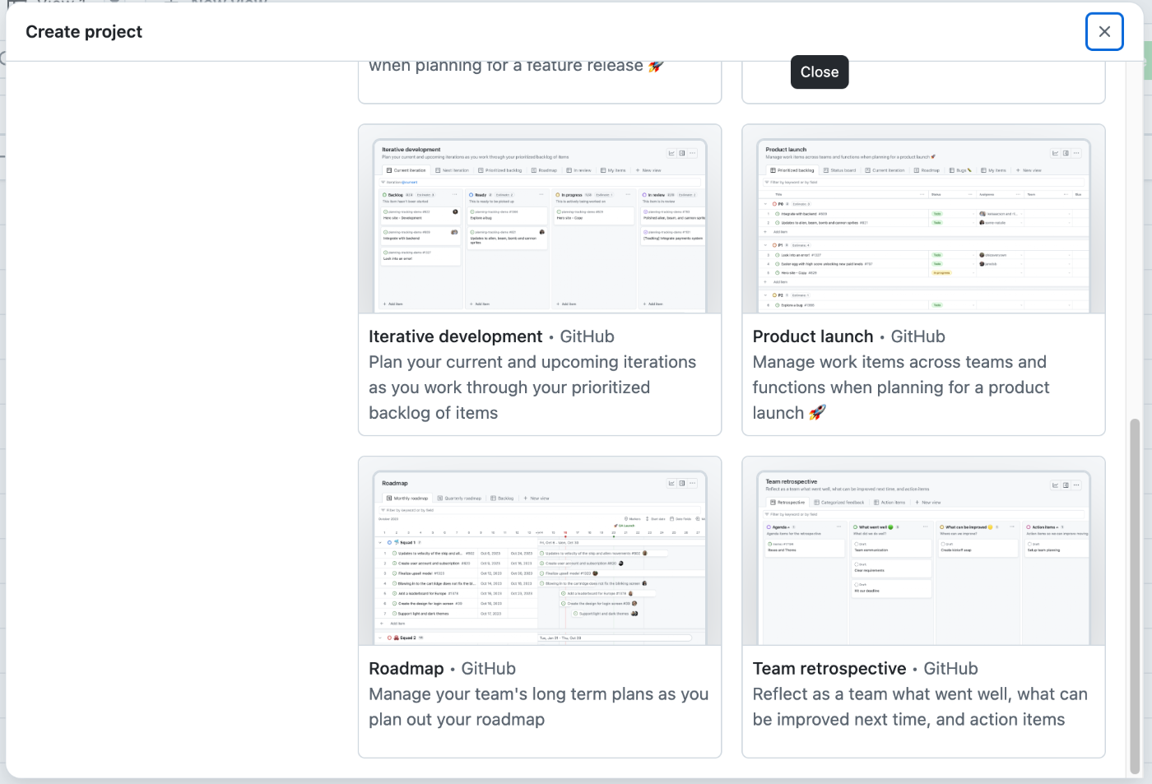Screen dimensions: 1152x784
Task: Click the "Roadmap" card title
Action: (x=406, y=669)
